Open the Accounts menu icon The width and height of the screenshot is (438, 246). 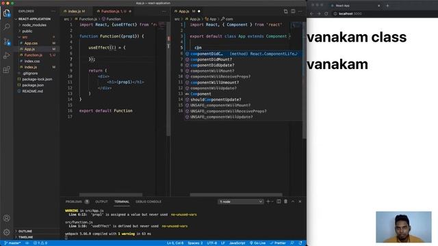pyautogui.click(x=7, y=218)
